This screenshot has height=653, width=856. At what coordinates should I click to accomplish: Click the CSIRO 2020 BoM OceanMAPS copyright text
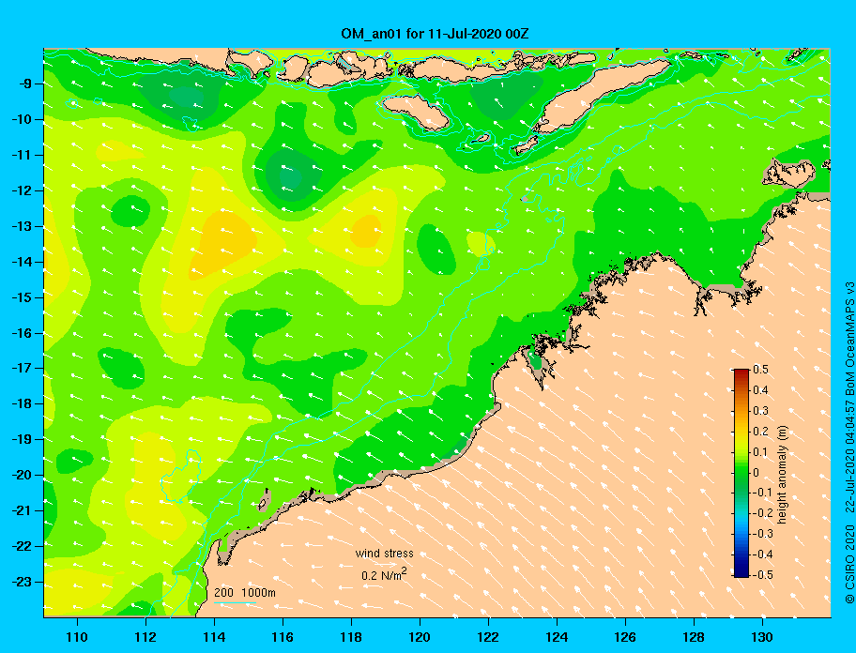click(x=849, y=443)
